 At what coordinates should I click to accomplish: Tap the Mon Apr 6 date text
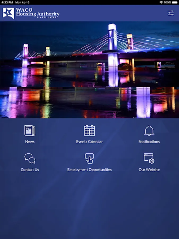22,2
